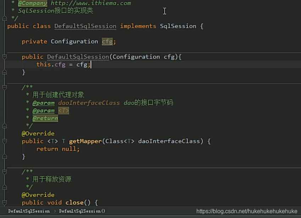Collapse the getMapper Javadoc comment start marker

tap(5, 87)
